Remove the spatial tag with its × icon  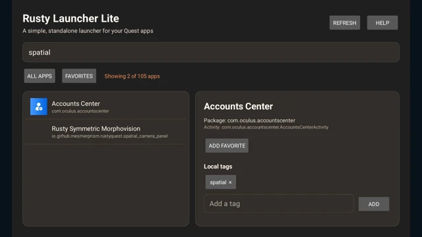pos(230,182)
